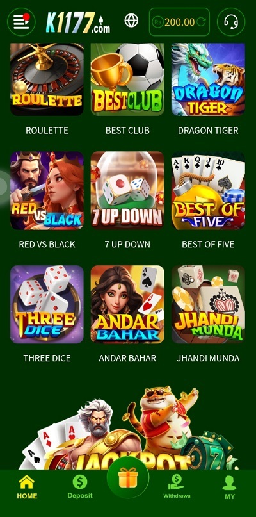Select the HOME tab
256x517 pixels.
(27, 487)
